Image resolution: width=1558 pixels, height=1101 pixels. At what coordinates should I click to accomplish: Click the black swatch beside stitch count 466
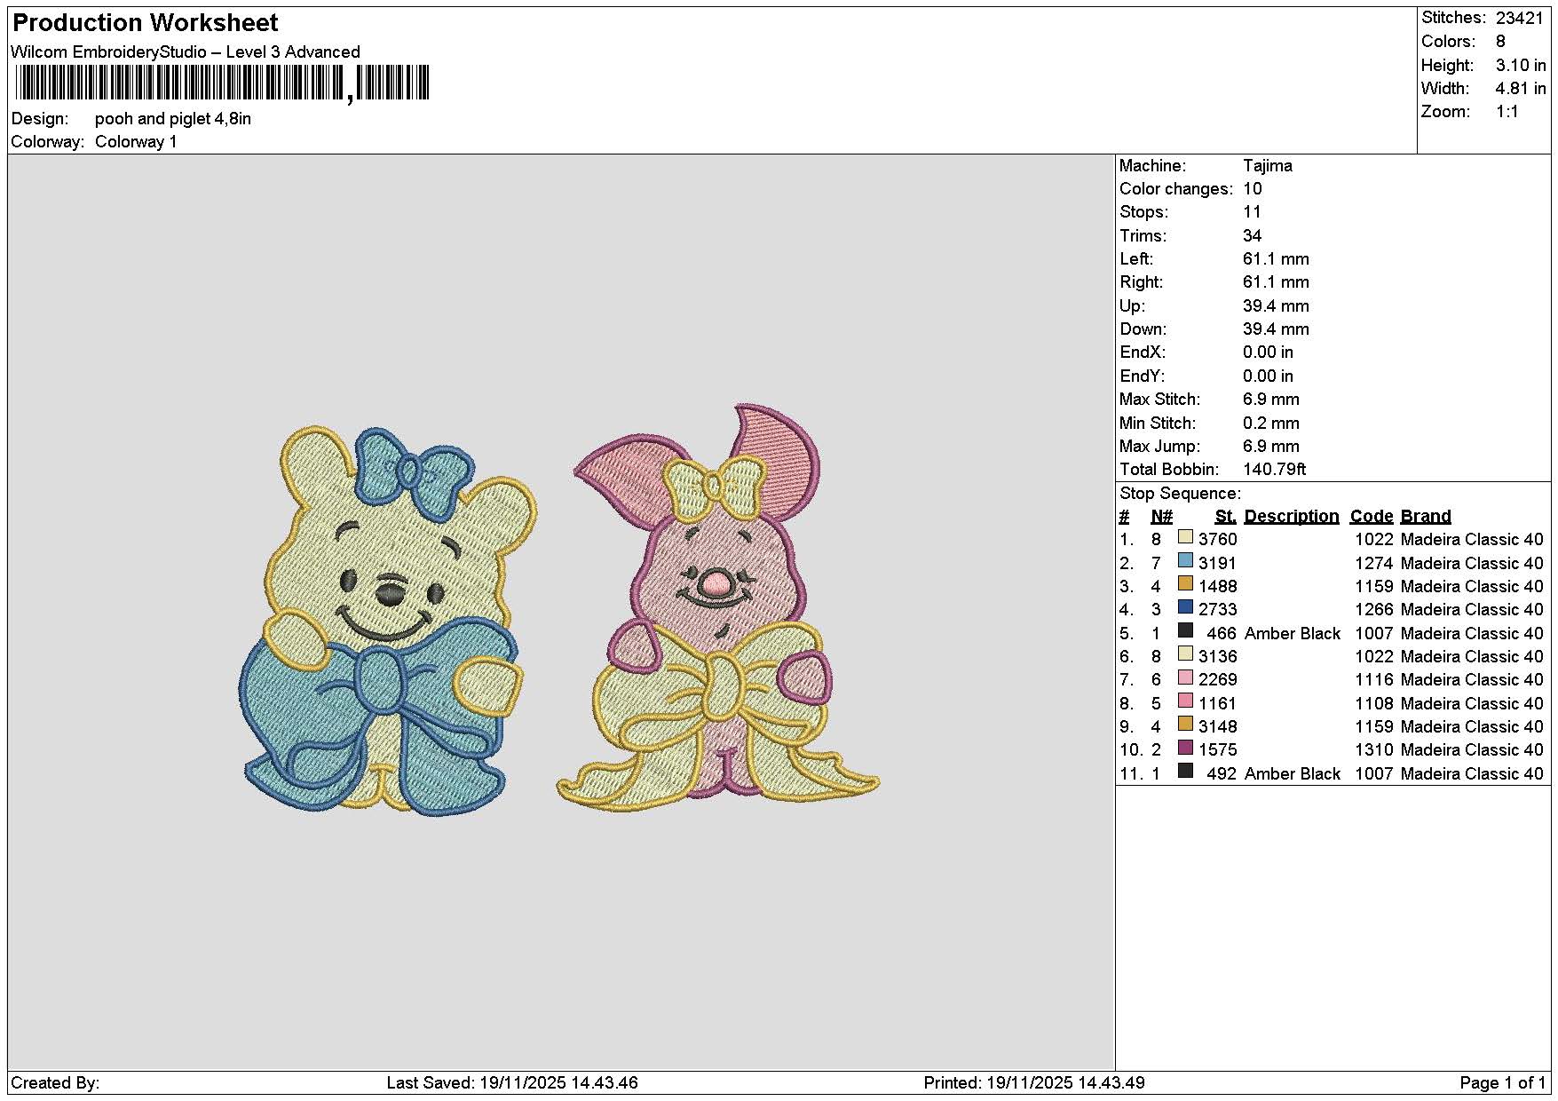(x=1185, y=630)
